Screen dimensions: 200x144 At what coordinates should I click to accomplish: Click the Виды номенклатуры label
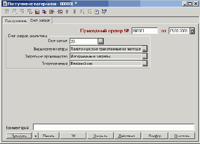pos(51,49)
